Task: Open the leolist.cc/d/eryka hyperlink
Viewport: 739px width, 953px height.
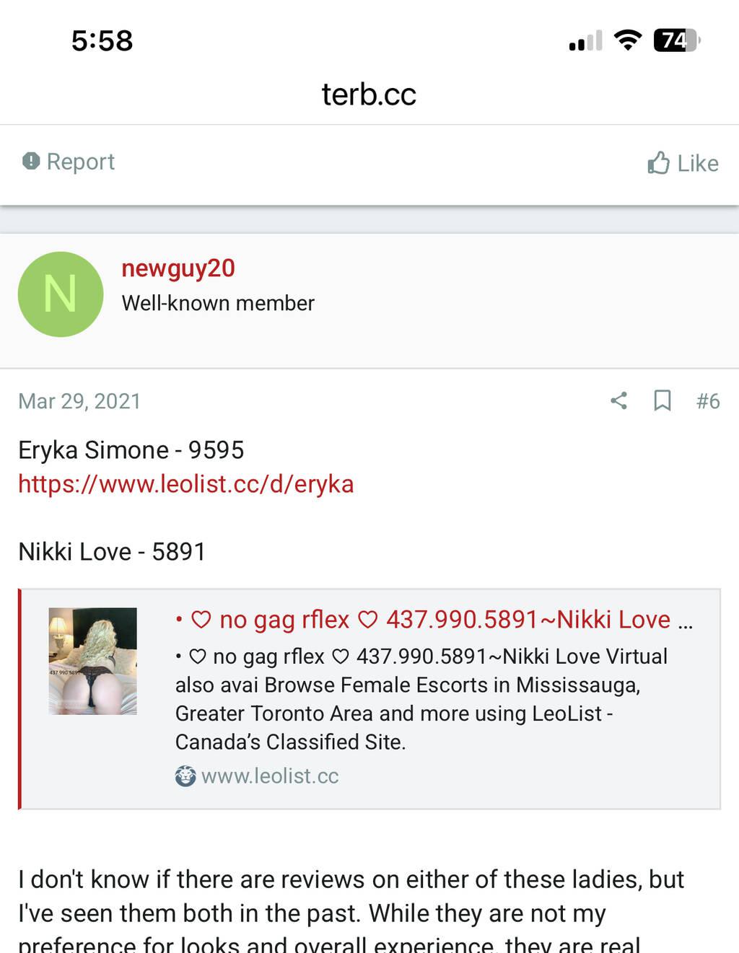Action: click(186, 484)
